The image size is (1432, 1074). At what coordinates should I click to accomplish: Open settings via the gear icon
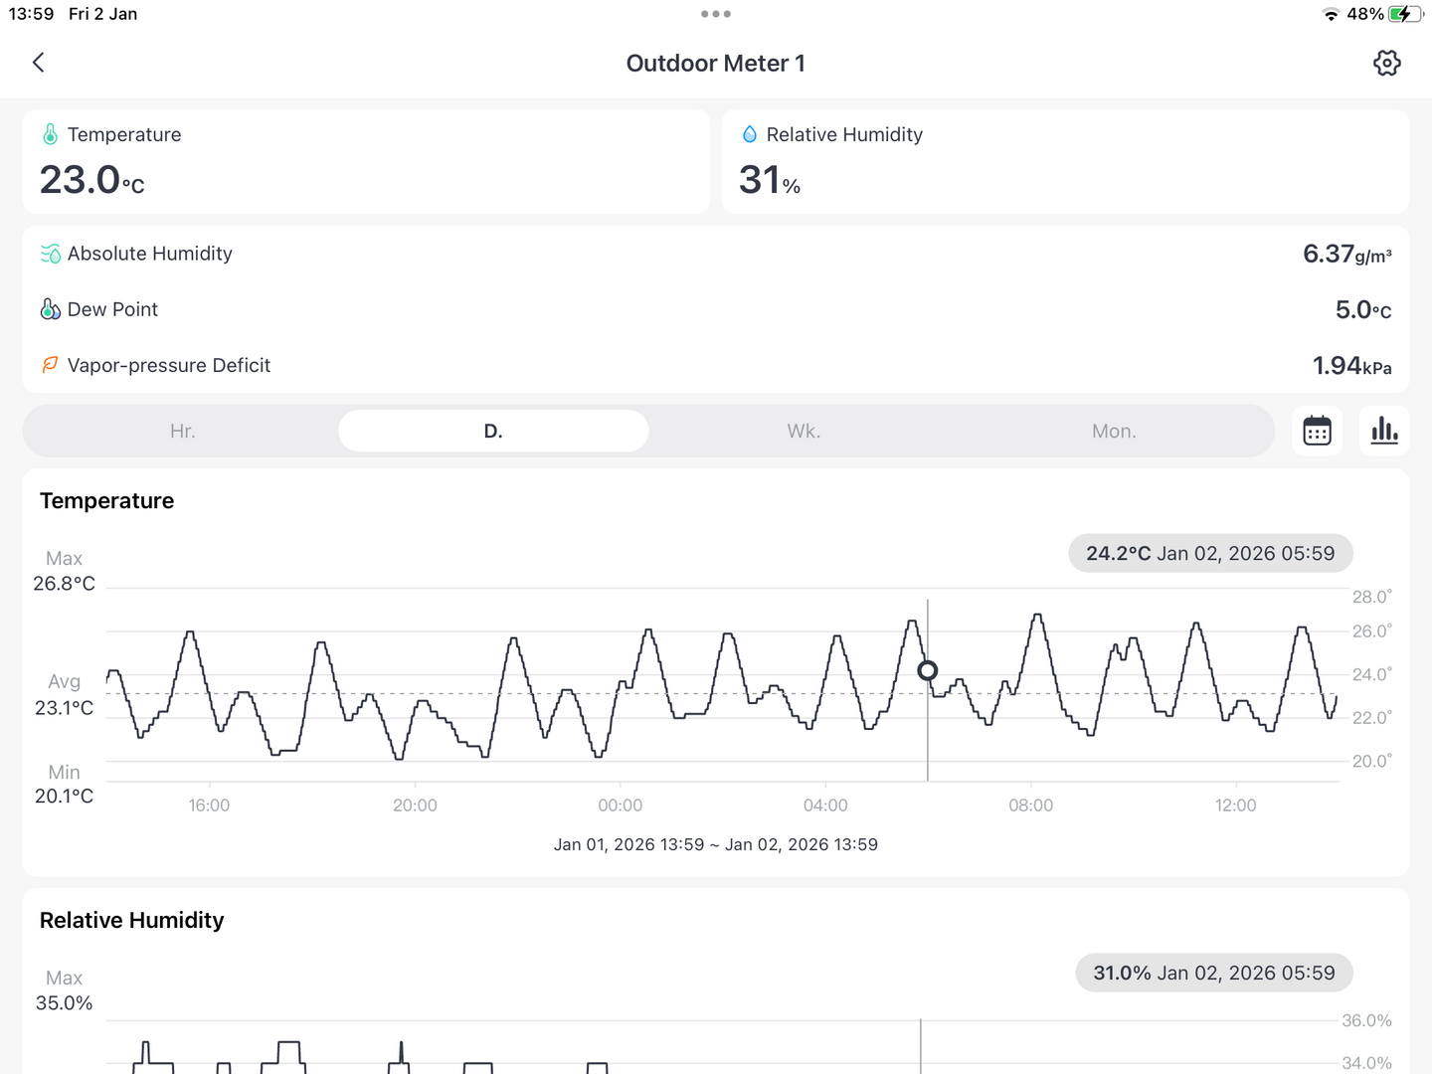point(1386,63)
